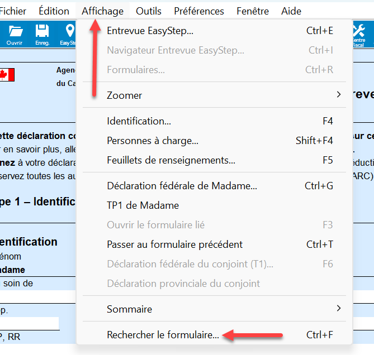Image resolution: width=374 pixels, height=355 pixels.
Task: Click the Enreg. save disk icon
Action: coord(42,32)
